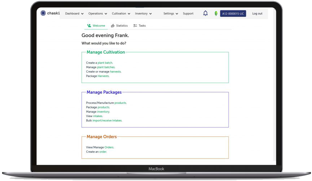
Task: Open the notifications bell icon
Action: [x=205, y=14]
